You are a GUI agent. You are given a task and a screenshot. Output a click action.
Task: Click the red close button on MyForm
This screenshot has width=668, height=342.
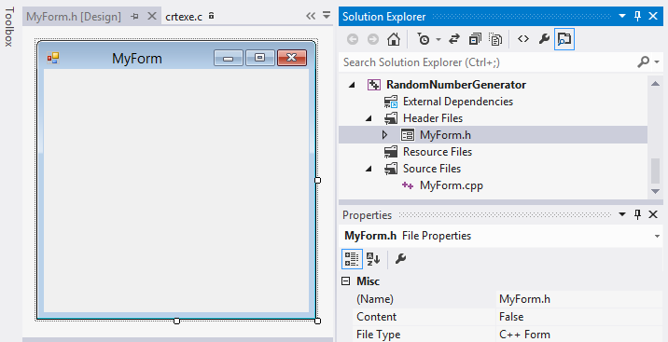pos(292,58)
